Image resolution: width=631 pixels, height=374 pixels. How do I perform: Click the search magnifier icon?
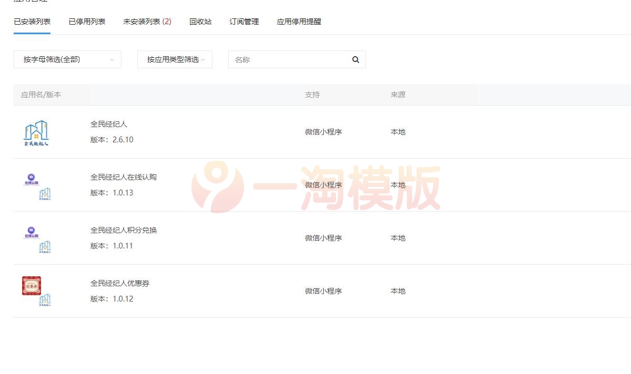tap(355, 59)
